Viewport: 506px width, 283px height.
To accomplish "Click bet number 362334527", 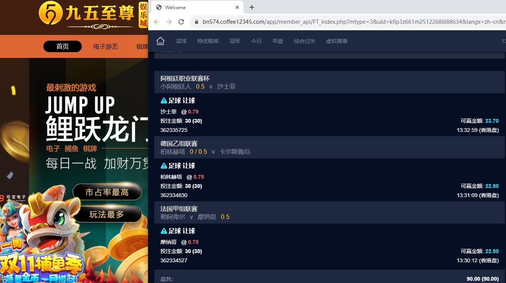I will click(x=174, y=260).
